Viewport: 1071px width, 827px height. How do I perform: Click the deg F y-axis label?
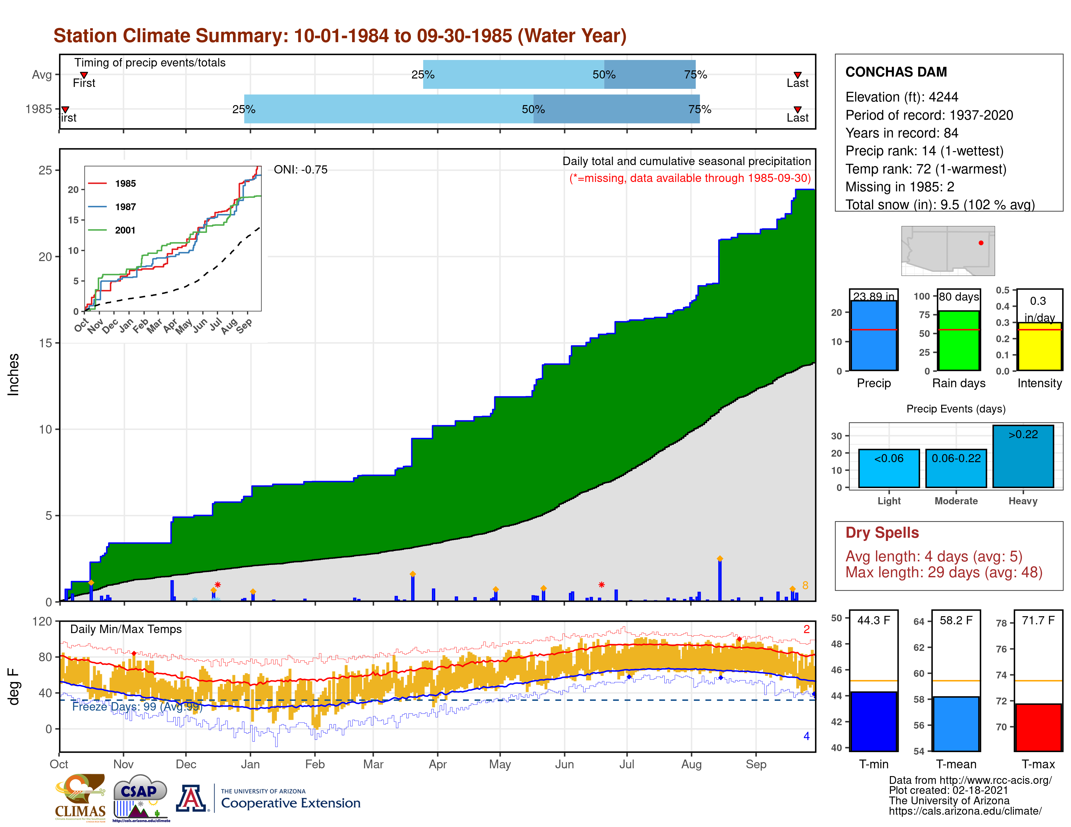(x=13, y=687)
